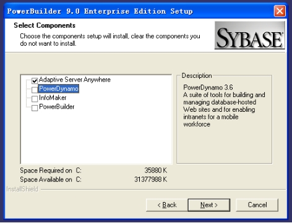Cancel the setup wizard
The image size is (292, 223).
point(257,205)
